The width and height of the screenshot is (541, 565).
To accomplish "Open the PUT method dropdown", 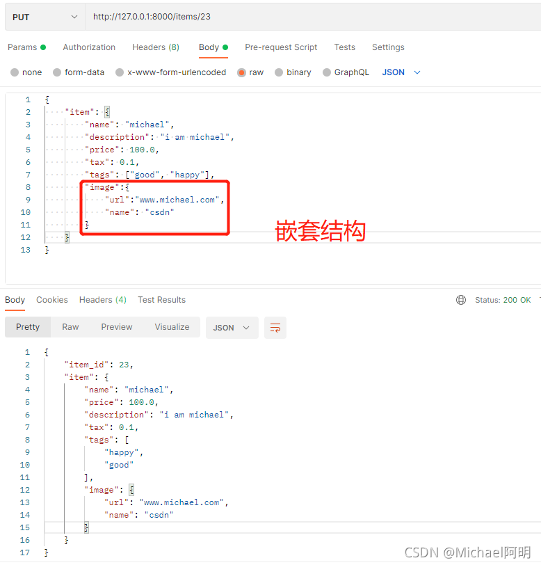I will tap(45, 17).
